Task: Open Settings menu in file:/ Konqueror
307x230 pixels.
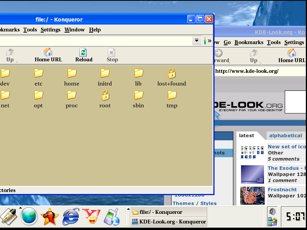Action: coord(51,30)
